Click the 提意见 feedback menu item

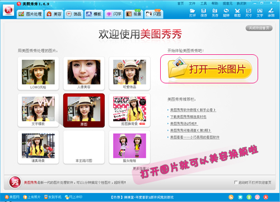pyautogui.click(x=227, y=3)
